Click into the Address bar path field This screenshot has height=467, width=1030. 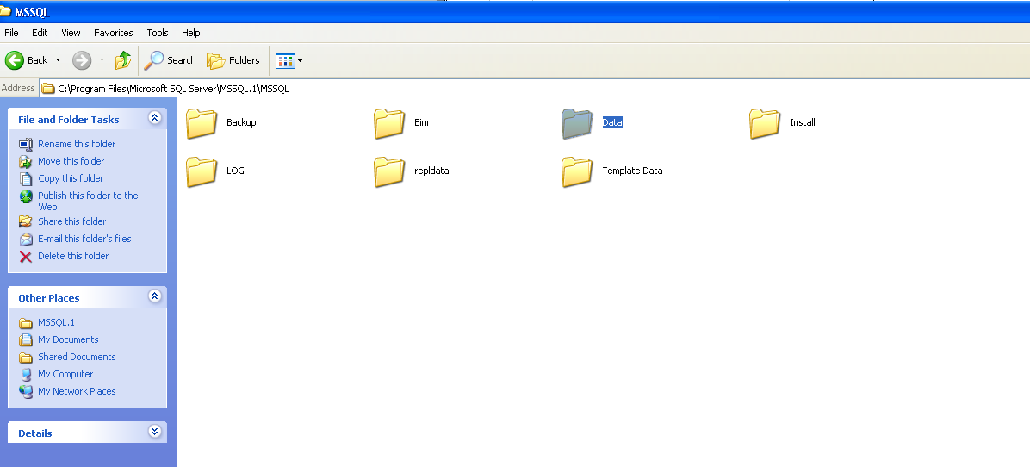tap(534, 89)
